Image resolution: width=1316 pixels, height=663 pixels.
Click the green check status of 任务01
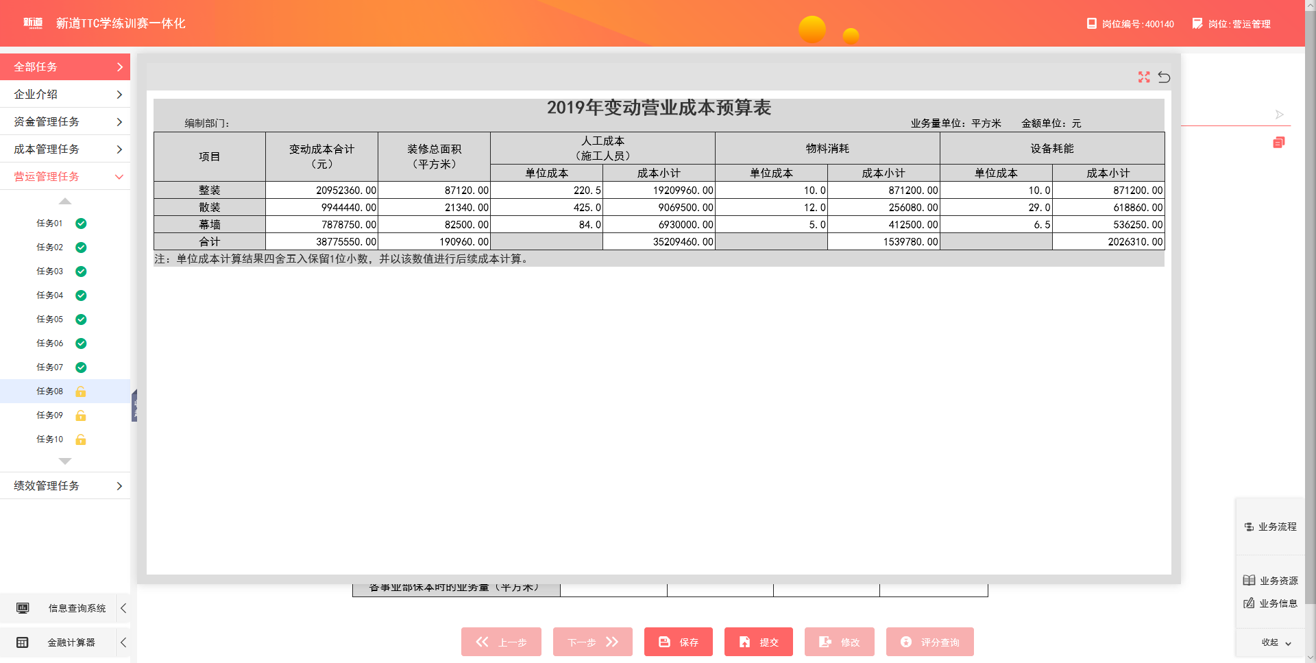[81, 224]
